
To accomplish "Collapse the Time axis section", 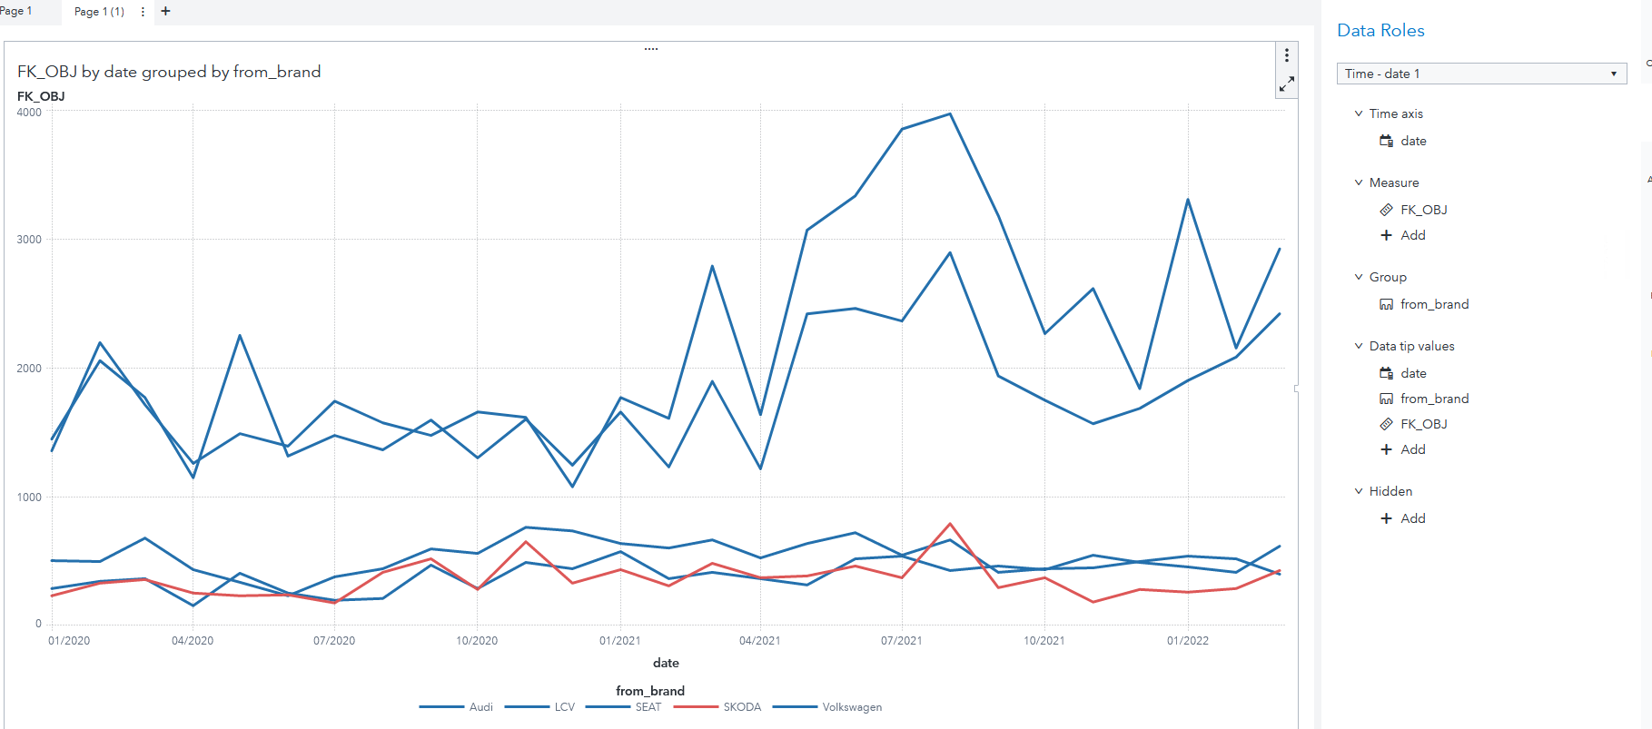I will (1359, 113).
